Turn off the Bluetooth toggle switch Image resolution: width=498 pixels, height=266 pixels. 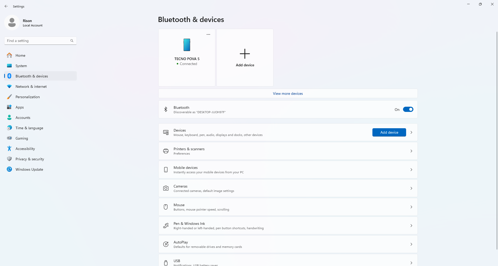point(408,109)
